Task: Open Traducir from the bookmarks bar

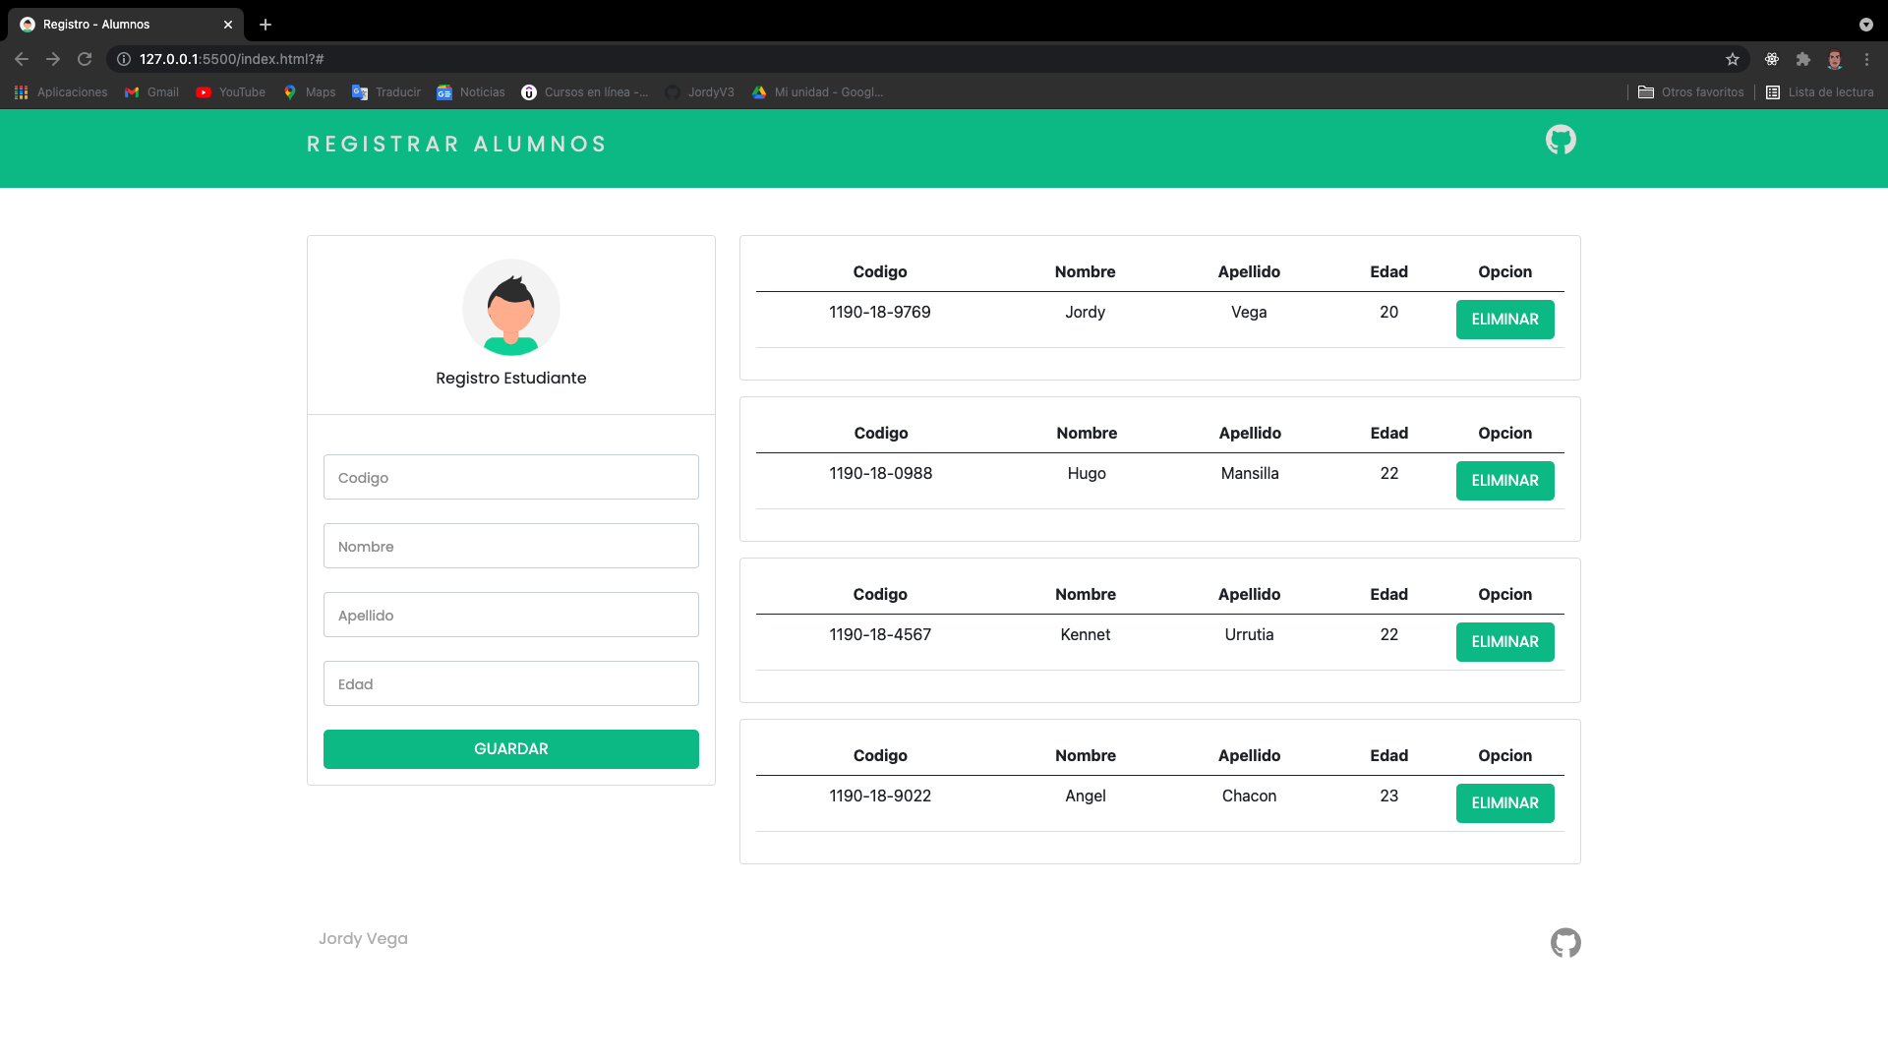Action: tap(385, 91)
